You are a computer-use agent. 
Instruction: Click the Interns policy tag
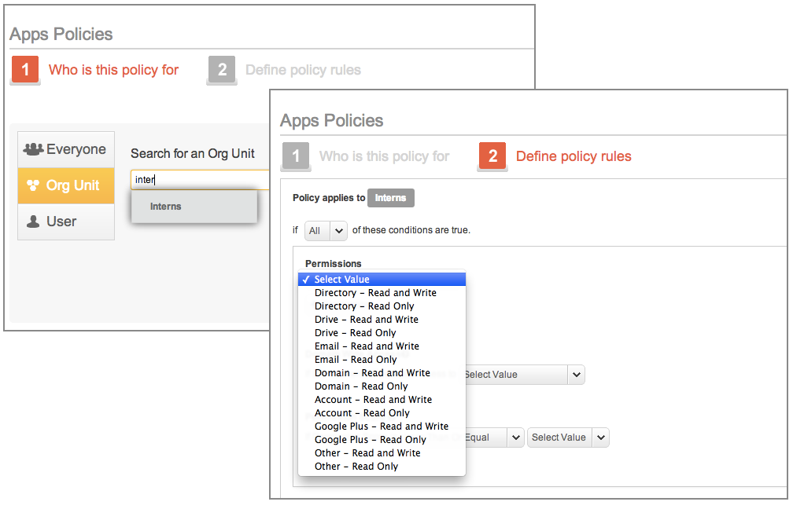tap(391, 198)
